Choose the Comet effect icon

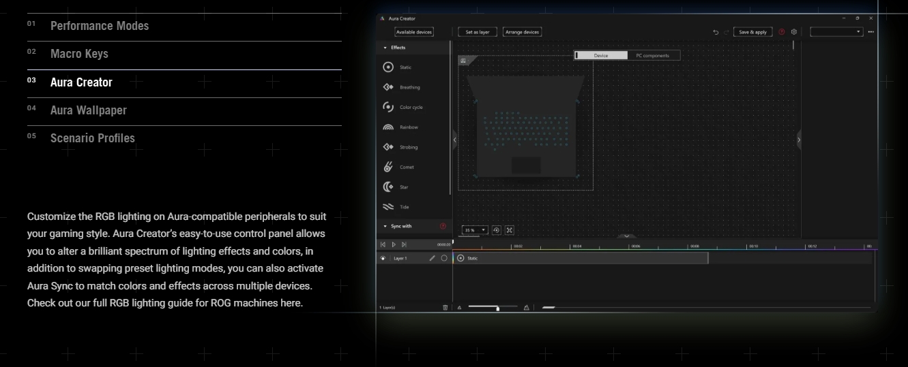[388, 167]
